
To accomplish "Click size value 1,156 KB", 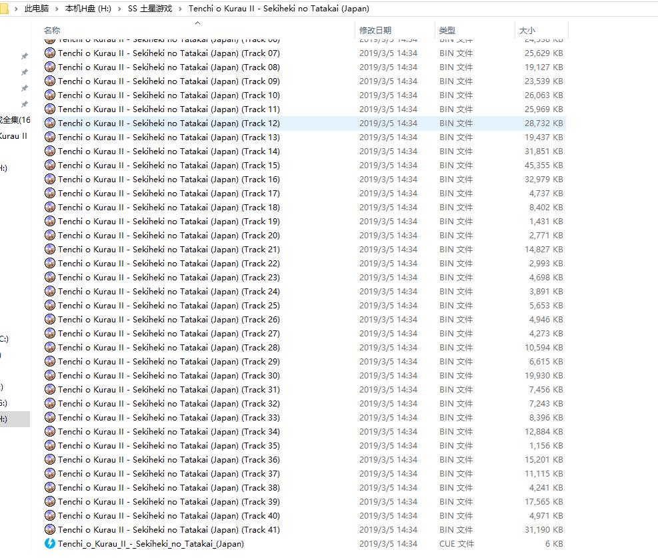I will [x=546, y=445].
